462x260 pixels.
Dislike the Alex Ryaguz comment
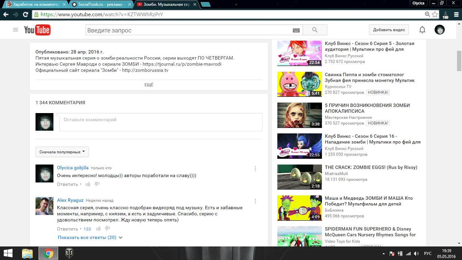point(107,229)
